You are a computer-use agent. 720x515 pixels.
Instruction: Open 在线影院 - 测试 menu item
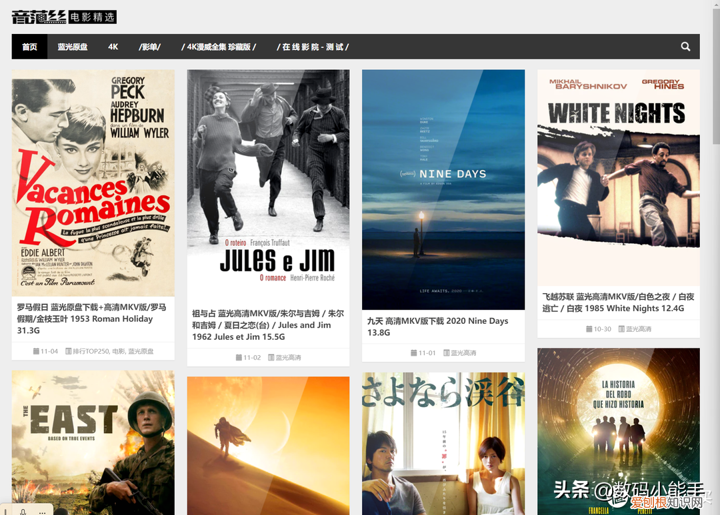point(313,47)
